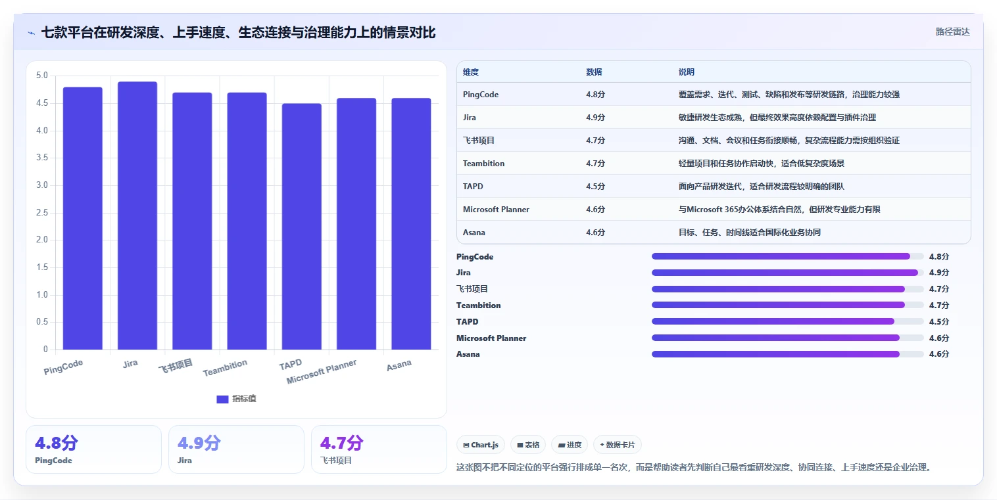Click the 飞书项目 bar in the chart
This screenshot has height=500, width=997.
point(192,221)
